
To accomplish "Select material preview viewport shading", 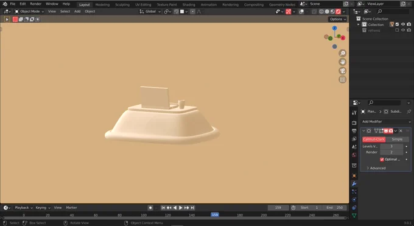I will (332, 12).
